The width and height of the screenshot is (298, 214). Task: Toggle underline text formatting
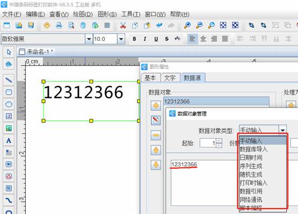coord(156,39)
